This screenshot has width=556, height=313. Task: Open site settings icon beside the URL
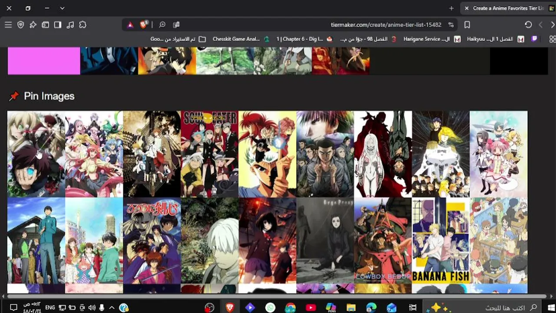451,25
